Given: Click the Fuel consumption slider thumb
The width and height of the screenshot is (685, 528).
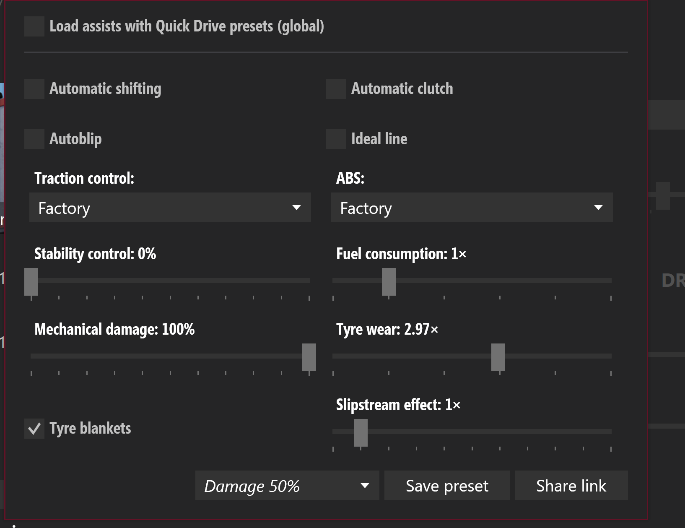Looking at the screenshot, I should [389, 282].
